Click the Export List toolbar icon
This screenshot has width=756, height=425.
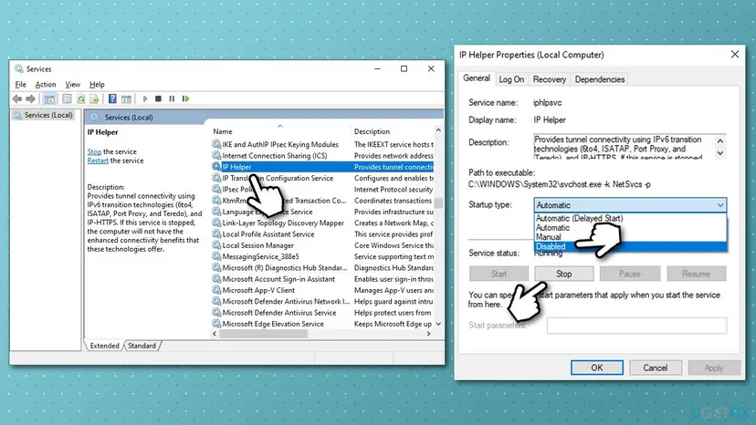point(95,98)
